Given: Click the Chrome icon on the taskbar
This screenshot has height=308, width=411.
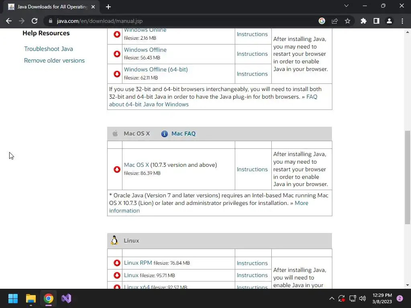Looking at the screenshot, I should click(49, 298).
